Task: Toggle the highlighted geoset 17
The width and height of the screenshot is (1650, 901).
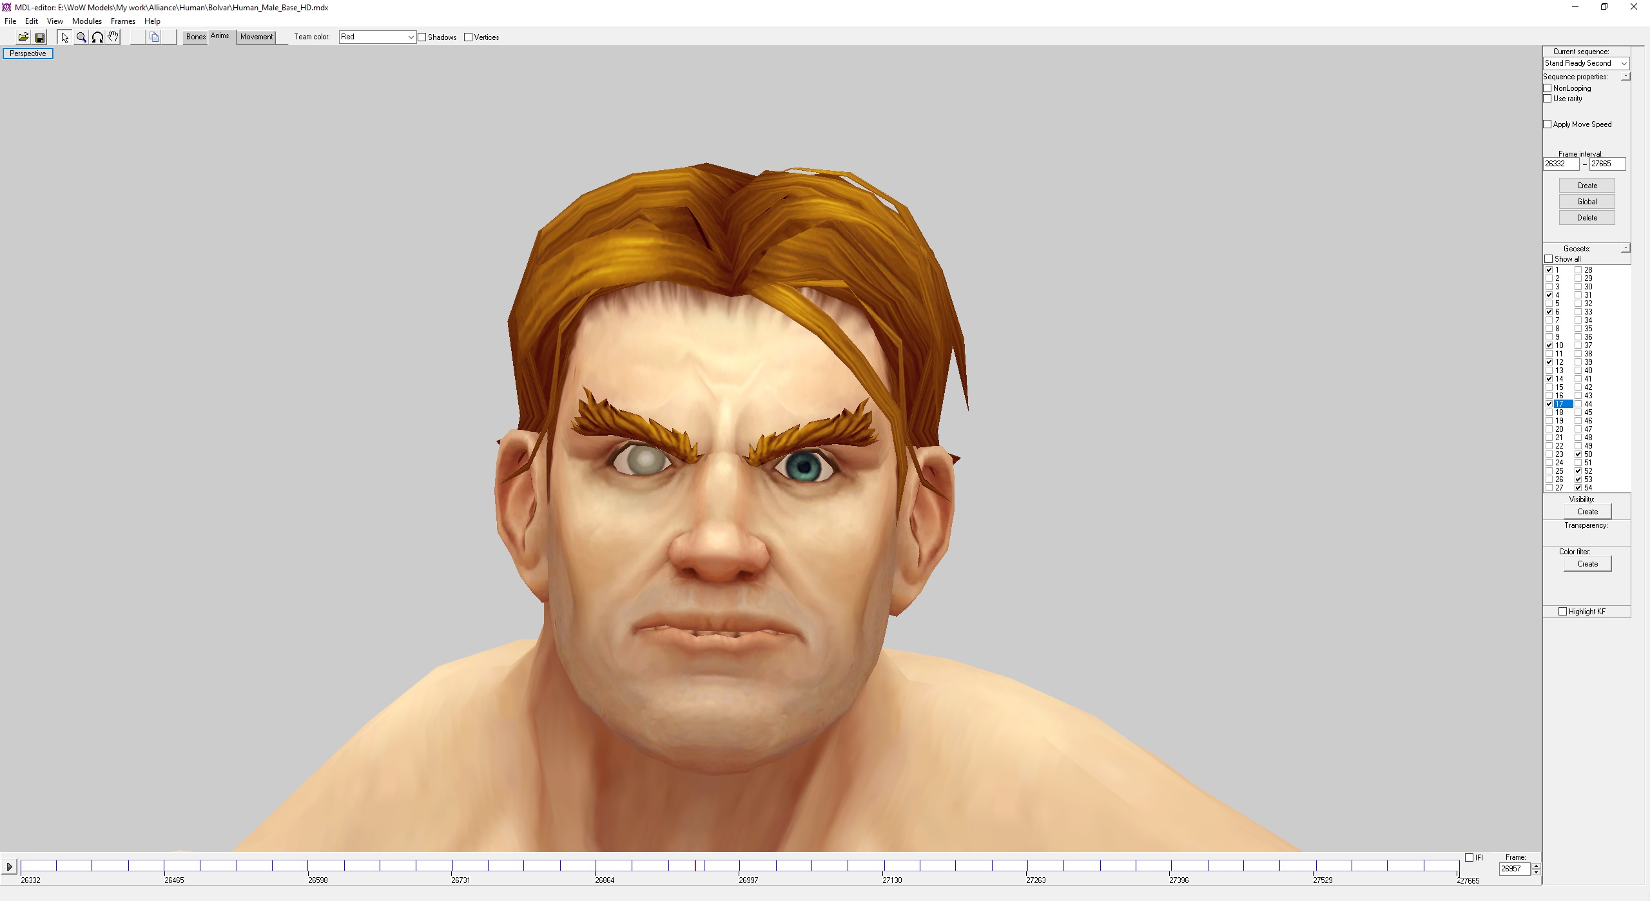Action: (1549, 404)
